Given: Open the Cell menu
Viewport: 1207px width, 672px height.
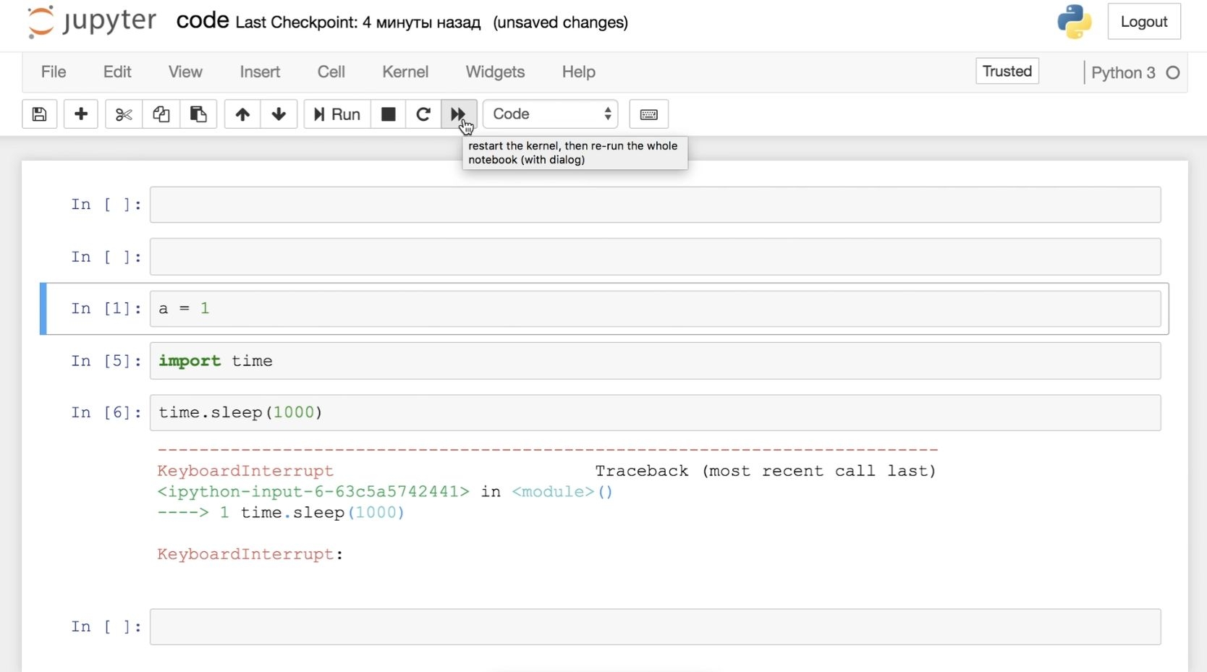Looking at the screenshot, I should point(331,72).
